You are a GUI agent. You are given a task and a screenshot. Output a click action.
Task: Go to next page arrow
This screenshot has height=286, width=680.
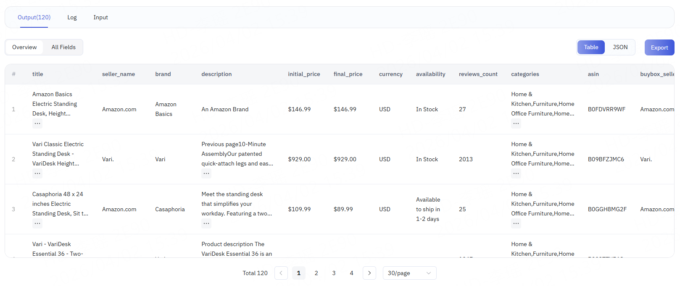(x=369, y=273)
